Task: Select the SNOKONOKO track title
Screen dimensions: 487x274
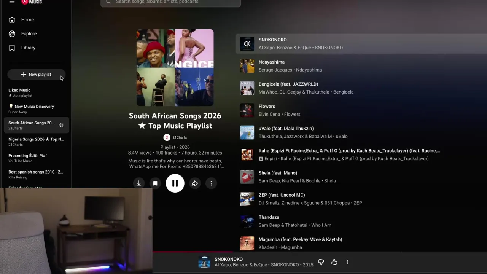Action: pyautogui.click(x=273, y=40)
